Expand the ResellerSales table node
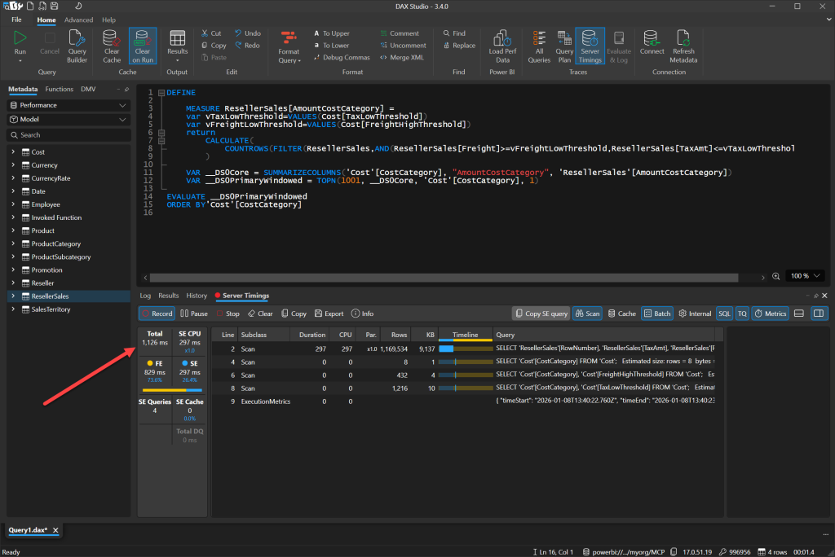 (13, 296)
